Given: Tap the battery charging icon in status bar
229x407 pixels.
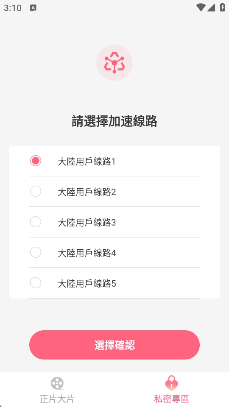Looking at the screenshot, I should pos(222,7).
